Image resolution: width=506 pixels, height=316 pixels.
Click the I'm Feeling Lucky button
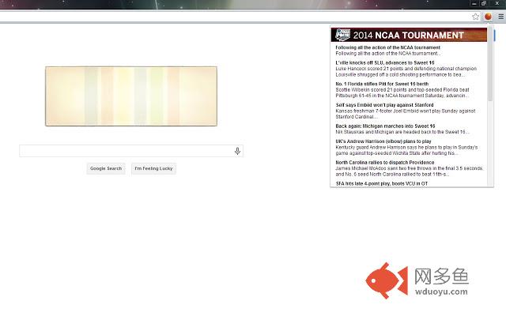(x=153, y=168)
